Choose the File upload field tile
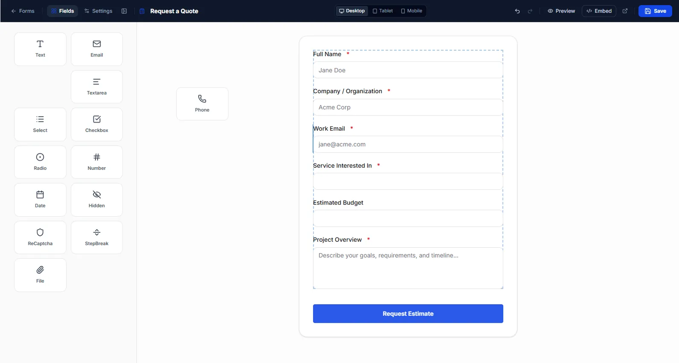This screenshot has width=679, height=363. pyautogui.click(x=40, y=275)
